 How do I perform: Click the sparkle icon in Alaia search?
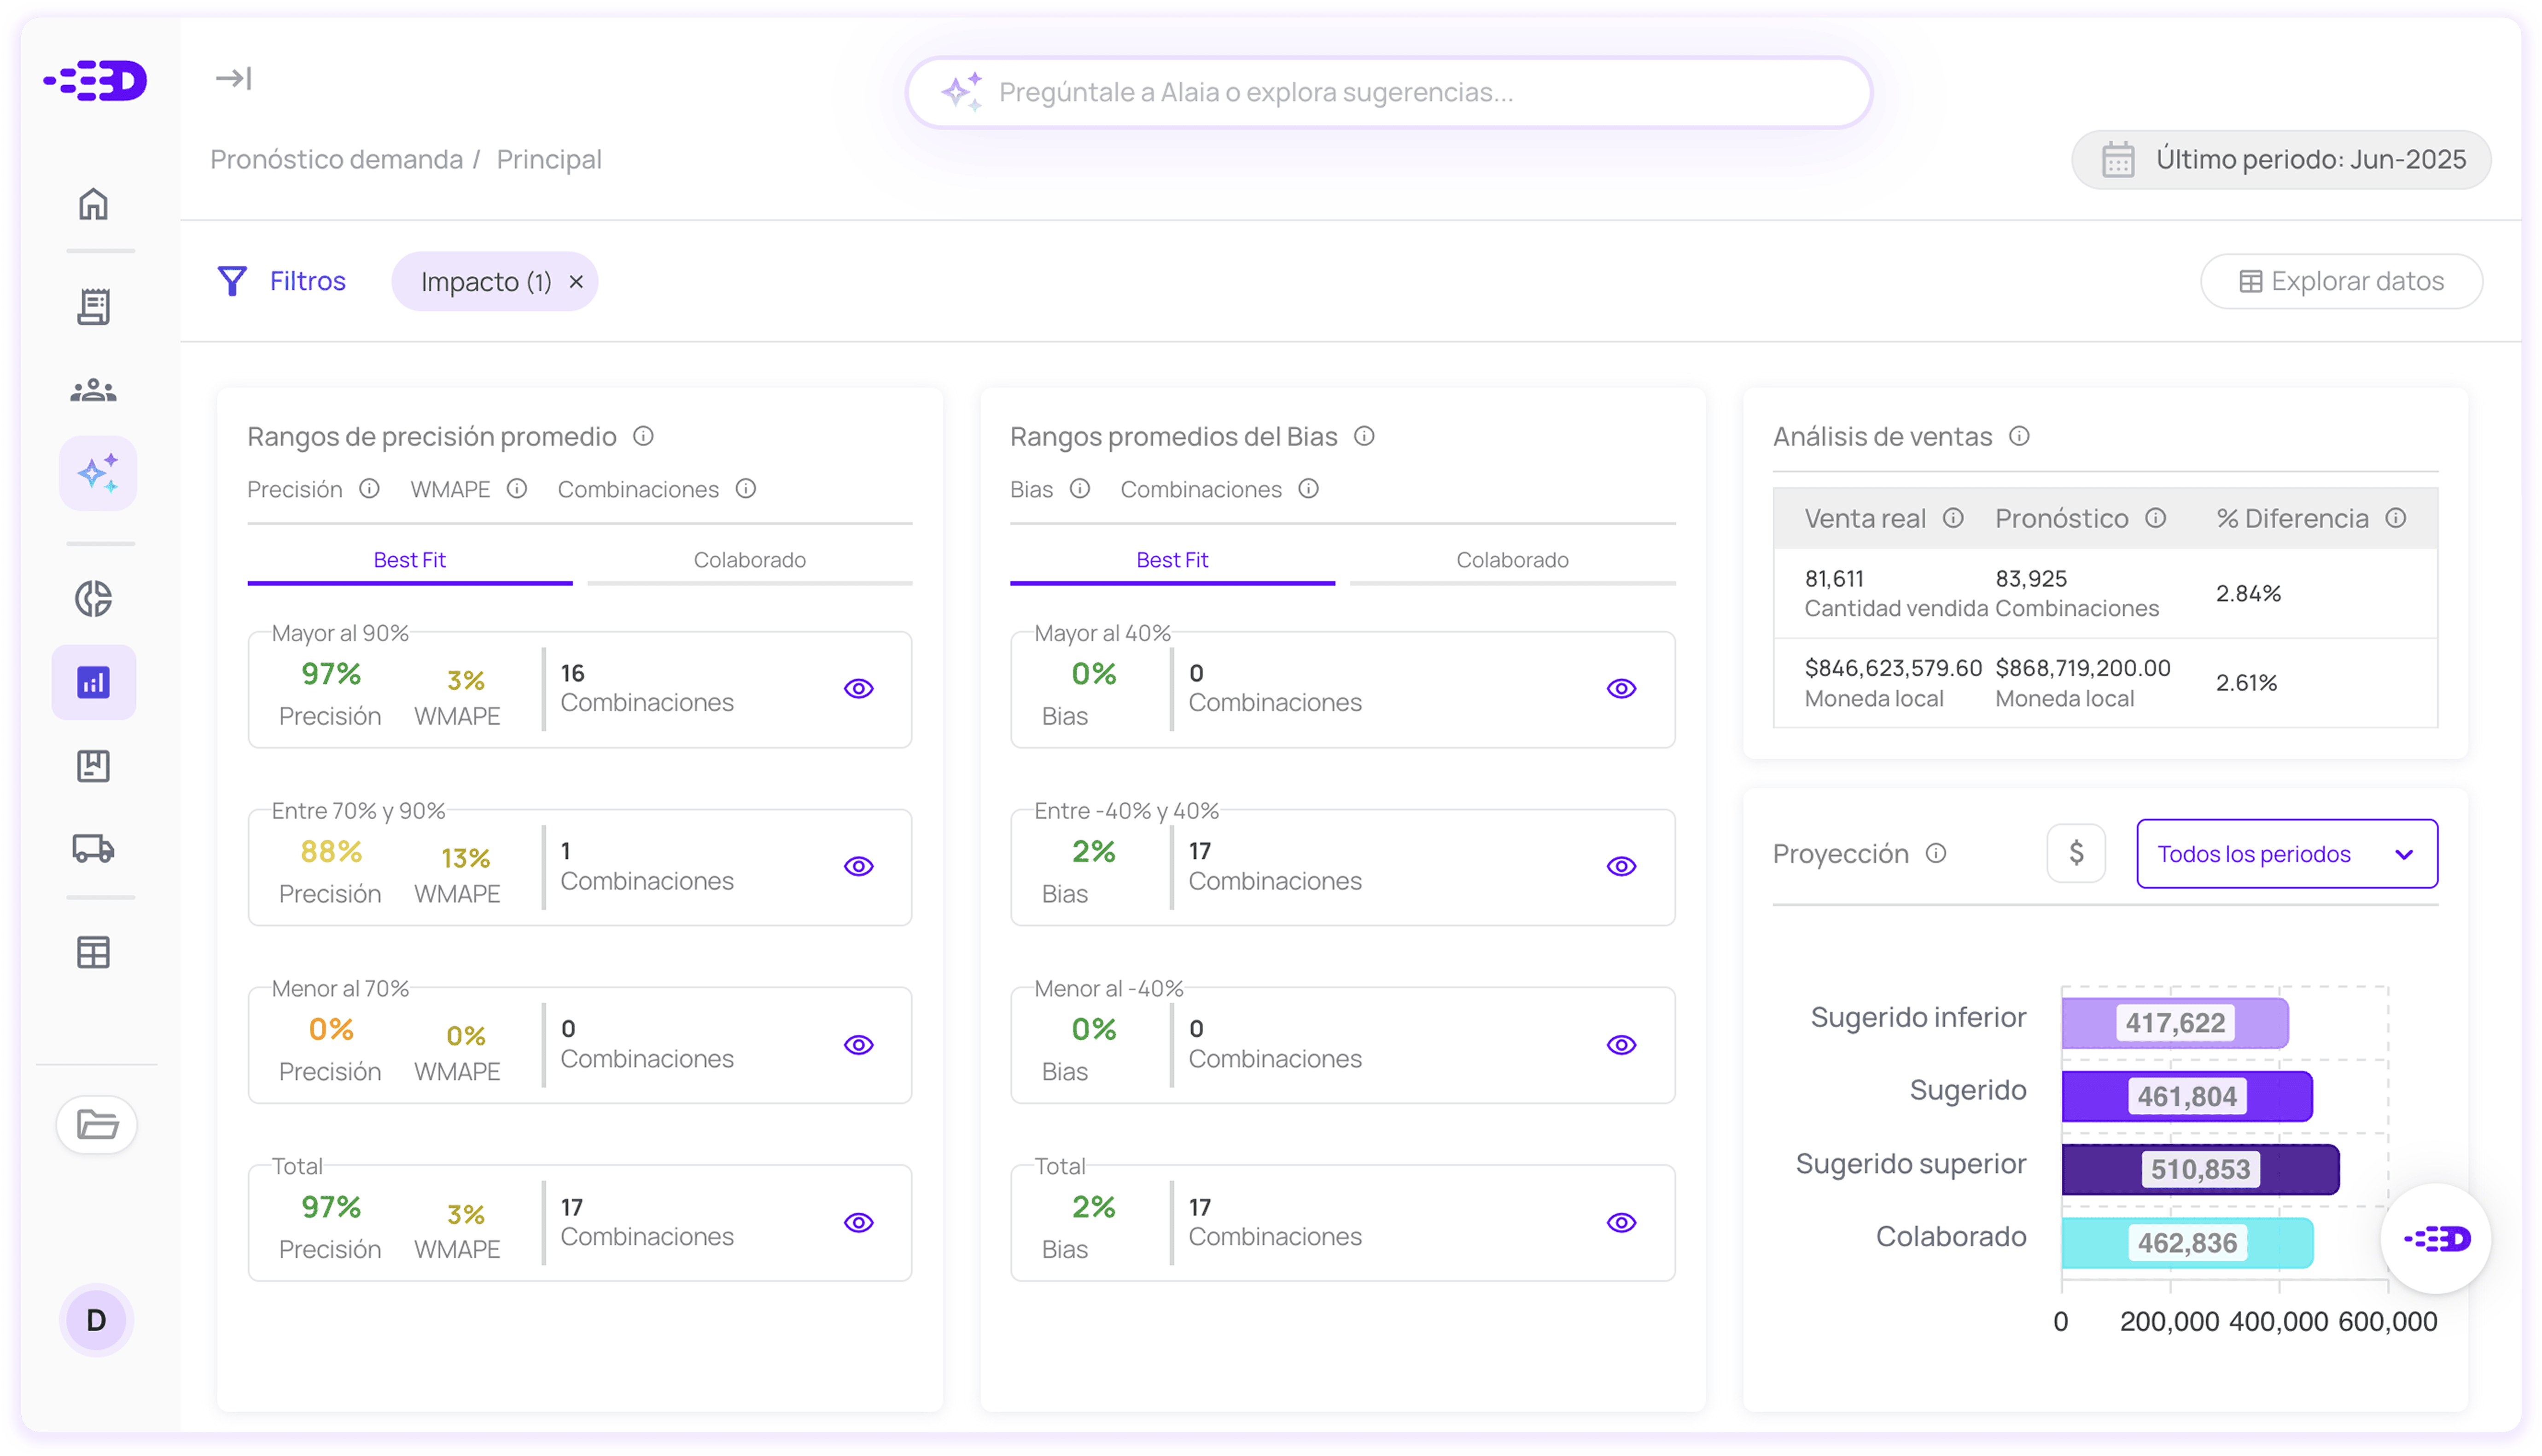point(962,91)
